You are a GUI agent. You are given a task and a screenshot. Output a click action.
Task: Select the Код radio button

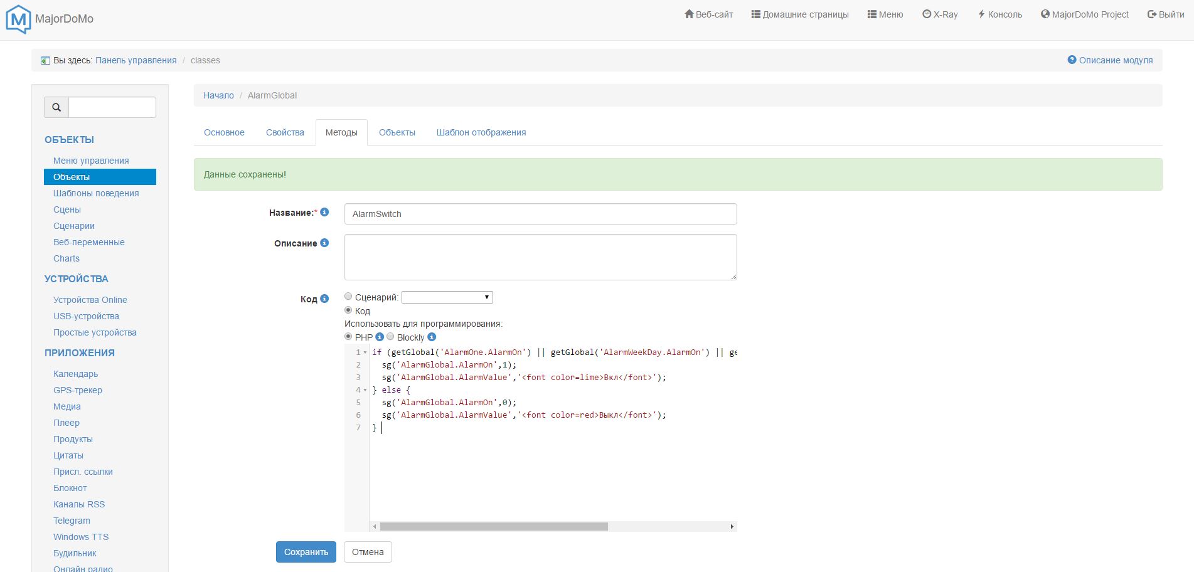point(348,310)
